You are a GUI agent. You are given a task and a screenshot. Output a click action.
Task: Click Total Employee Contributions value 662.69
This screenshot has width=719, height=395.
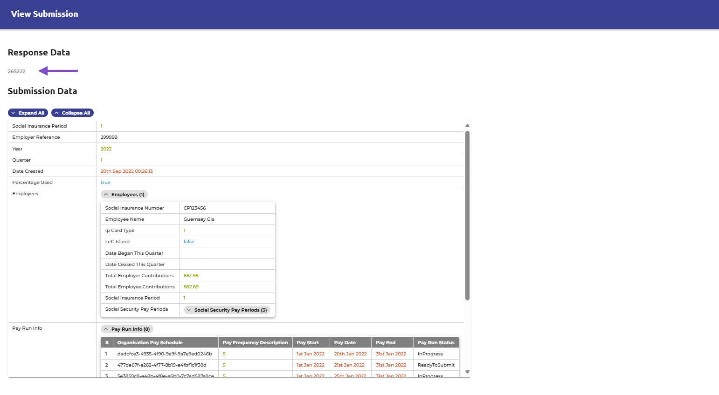coord(191,287)
